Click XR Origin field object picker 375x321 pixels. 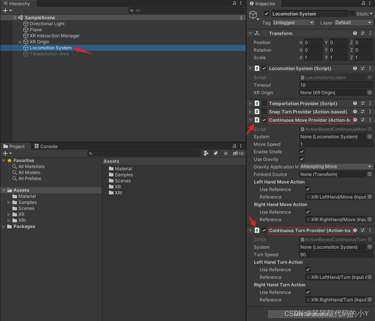[370, 93]
